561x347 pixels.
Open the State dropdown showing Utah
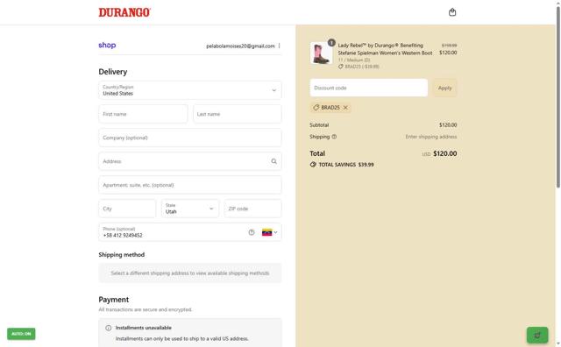click(190, 209)
